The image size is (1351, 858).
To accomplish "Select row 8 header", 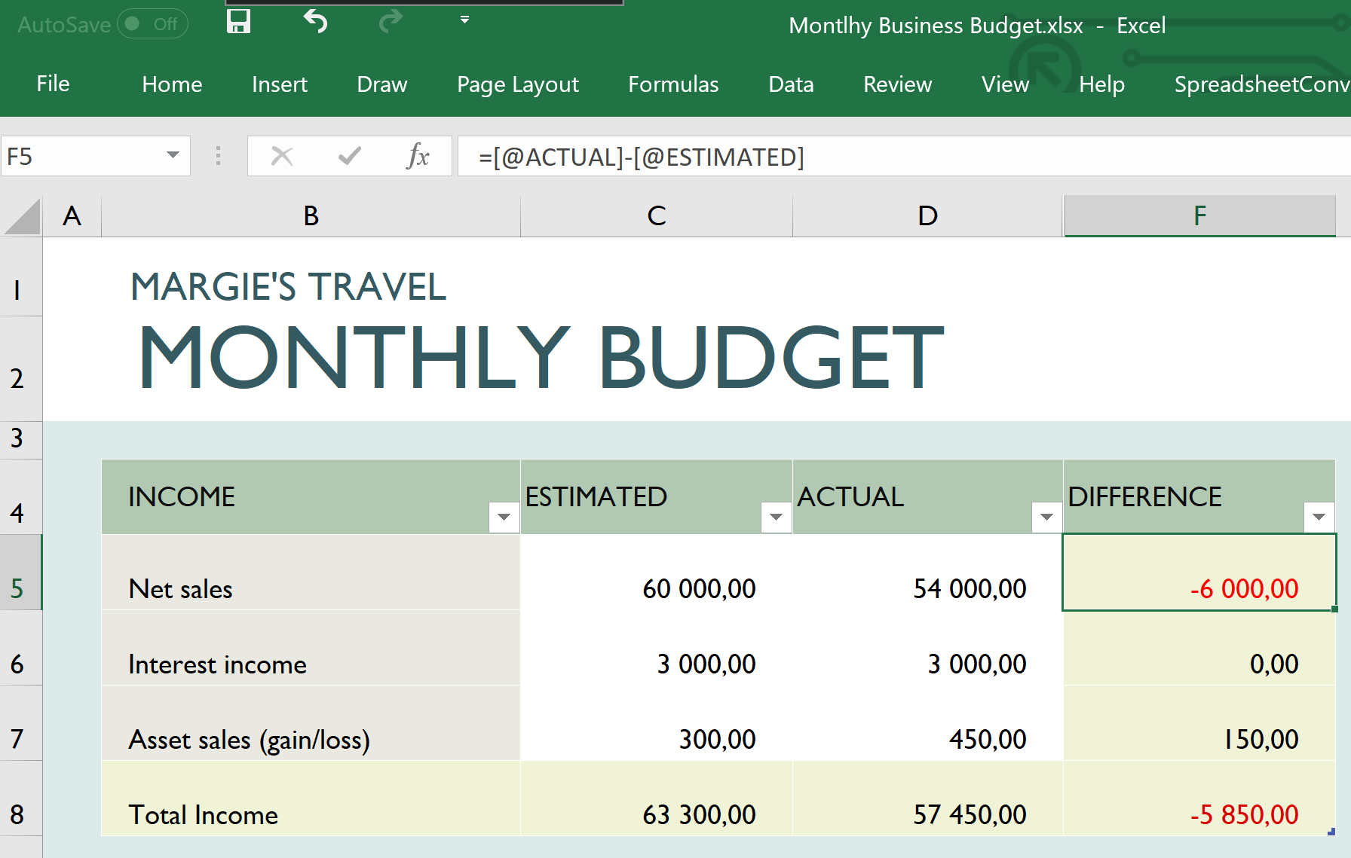I will coord(21,798).
